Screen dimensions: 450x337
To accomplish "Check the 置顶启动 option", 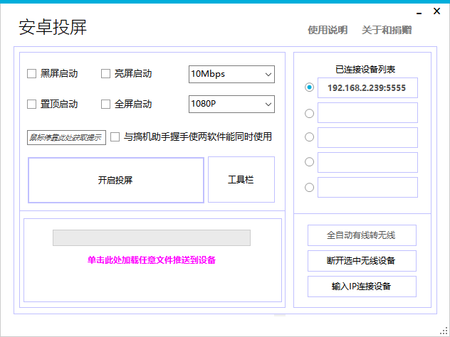I will [31, 104].
